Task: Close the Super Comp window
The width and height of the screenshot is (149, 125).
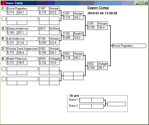Action: (x=145, y=3)
